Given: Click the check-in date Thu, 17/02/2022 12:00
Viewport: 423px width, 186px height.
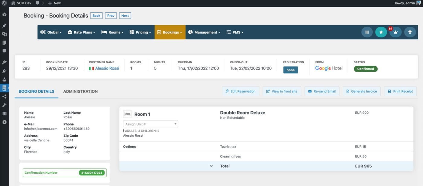Looking at the screenshot, I should [198, 68].
